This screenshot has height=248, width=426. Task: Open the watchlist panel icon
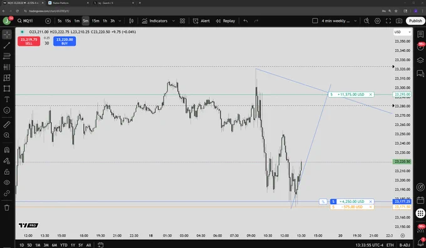pos(420,34)
